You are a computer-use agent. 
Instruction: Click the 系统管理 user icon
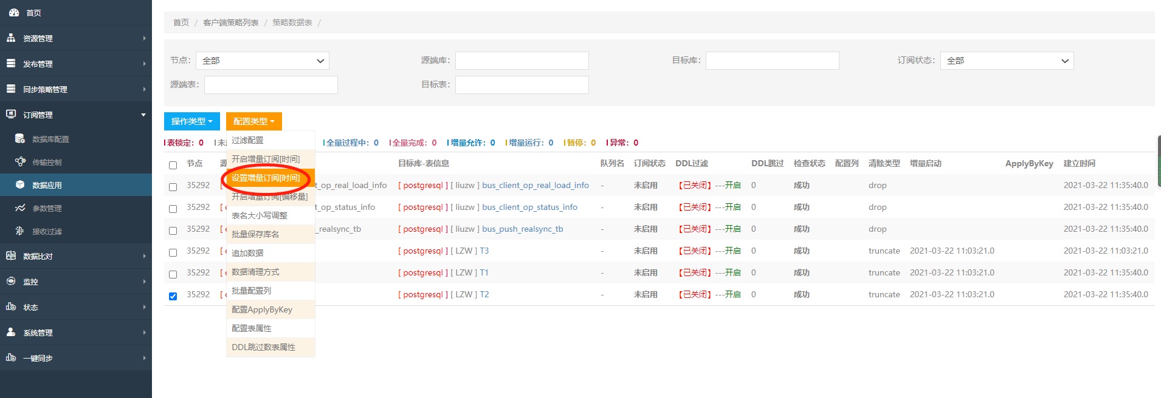pos(11,332)
